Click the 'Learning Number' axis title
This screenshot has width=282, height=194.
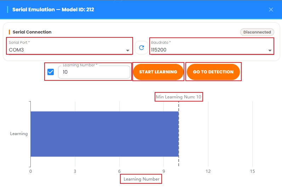(142, 179)
